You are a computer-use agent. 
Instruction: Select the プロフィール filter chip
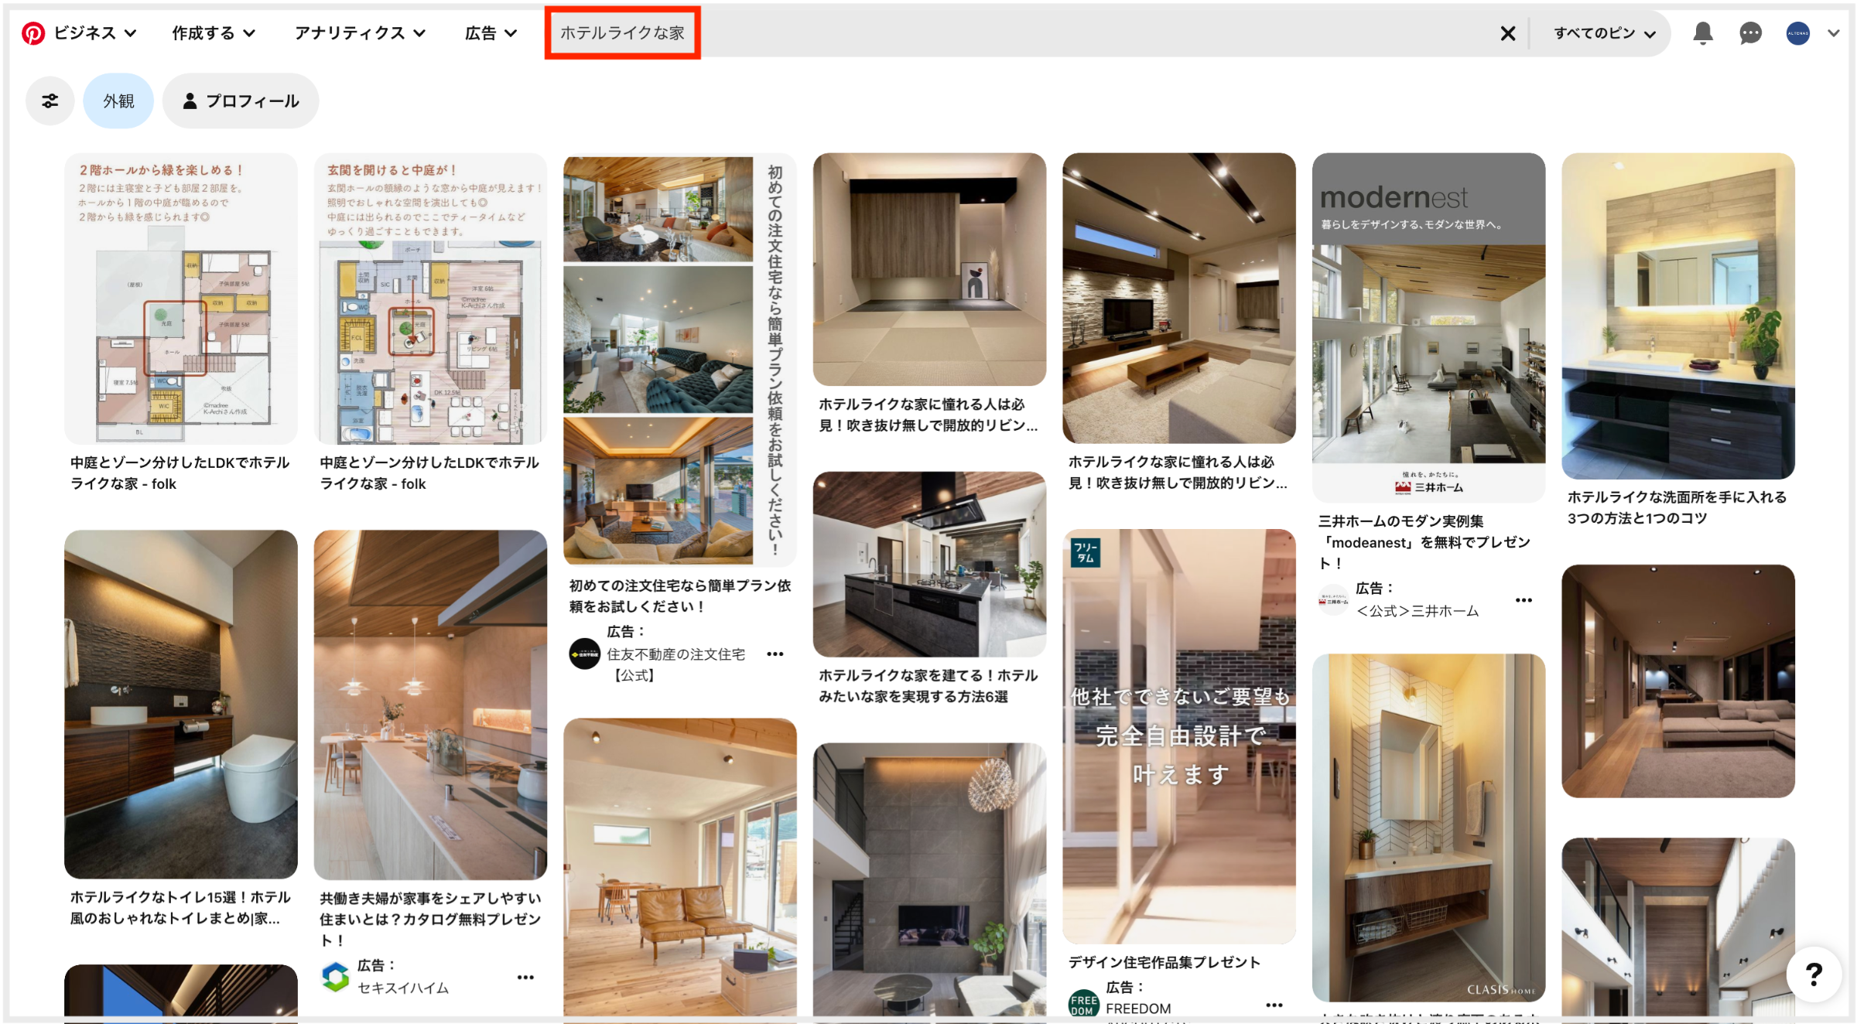(241, 101)
